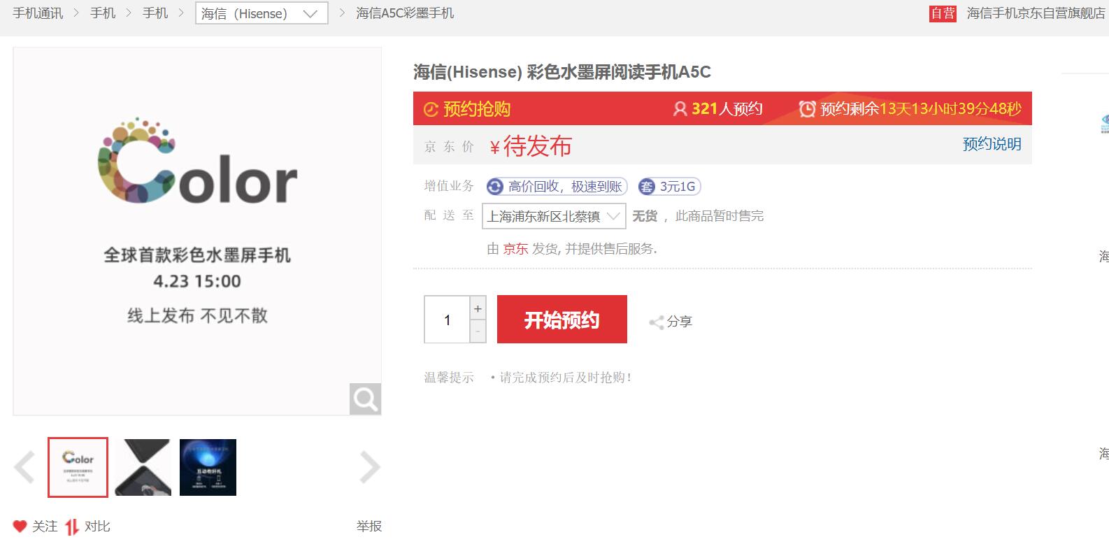
Task: Click the main Color product image
Action: pos(197,231)
